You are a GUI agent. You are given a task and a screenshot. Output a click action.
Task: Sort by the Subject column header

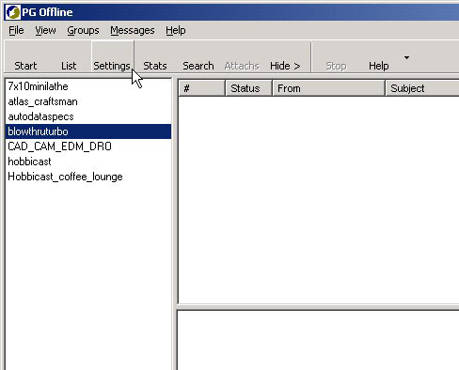(422, 88)
